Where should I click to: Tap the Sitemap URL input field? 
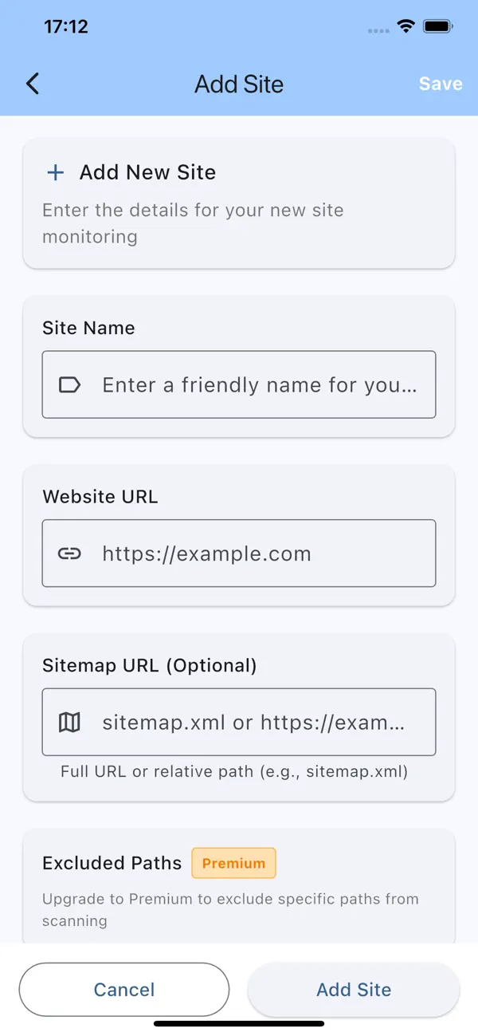pyautogui.click(x=239, y=722)
